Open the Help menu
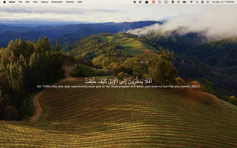Viewport: 237px width, 148px height. pos(80,2)
